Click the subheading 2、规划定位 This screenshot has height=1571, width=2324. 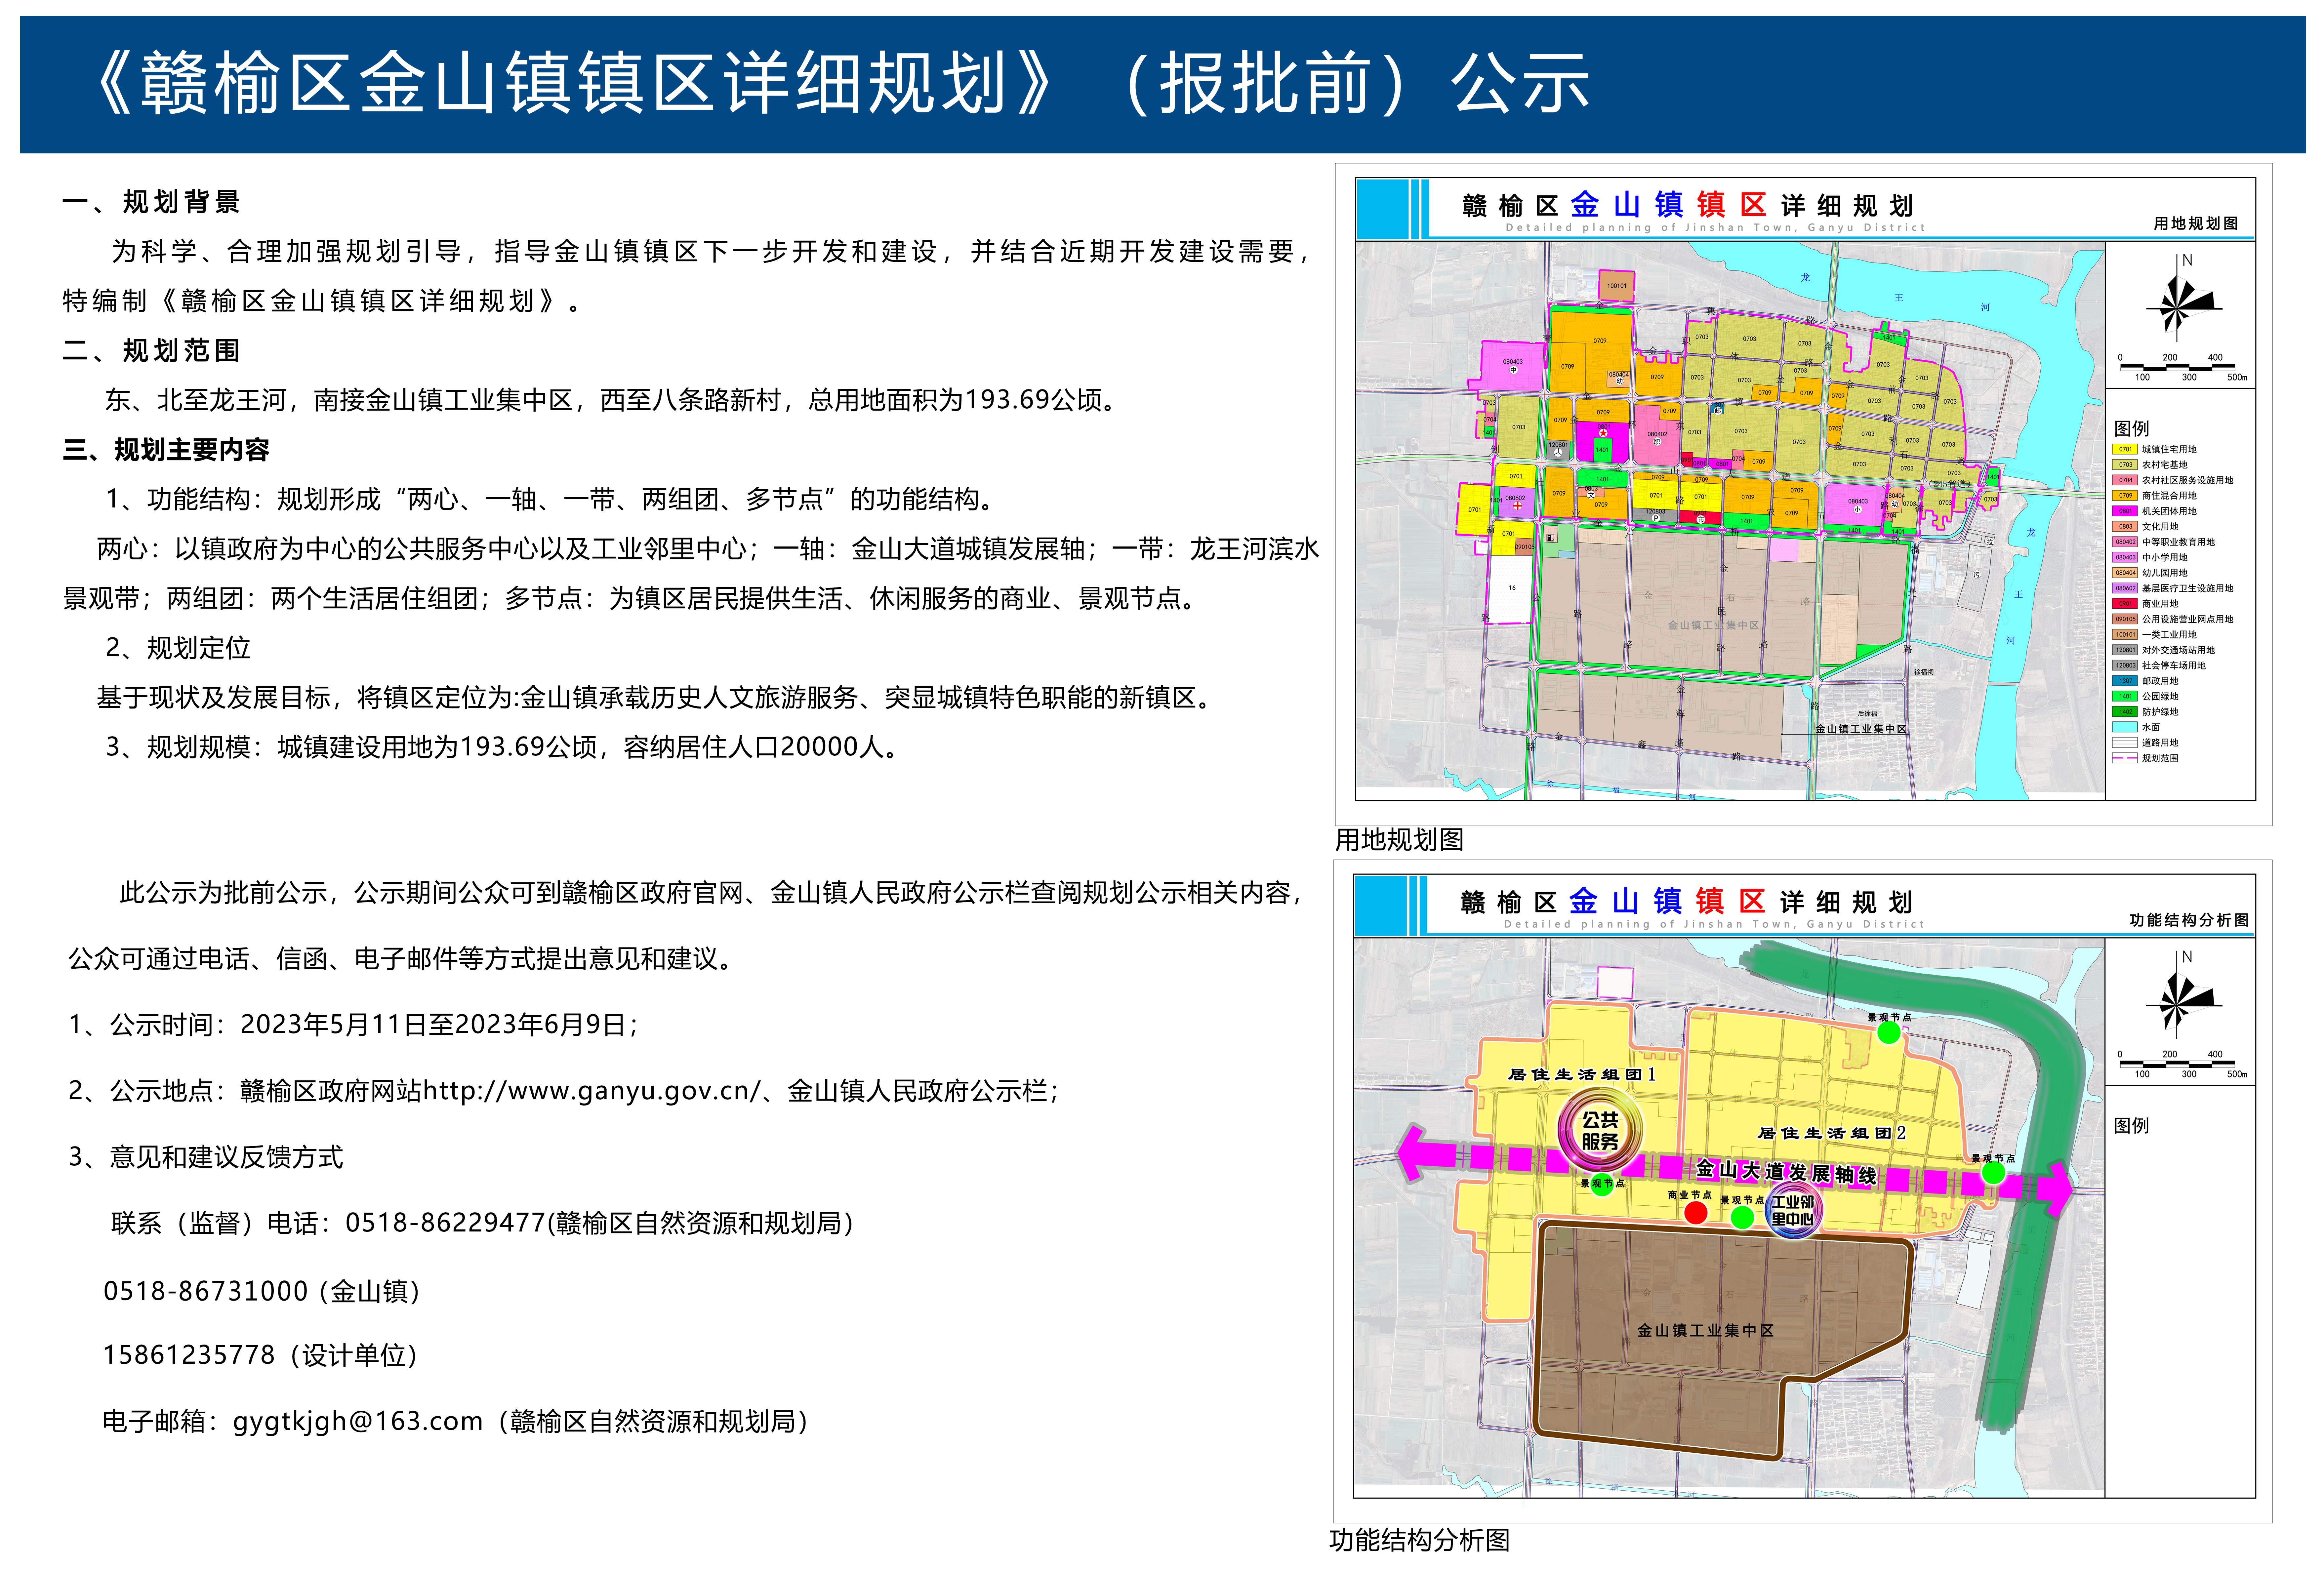(178, 648)
